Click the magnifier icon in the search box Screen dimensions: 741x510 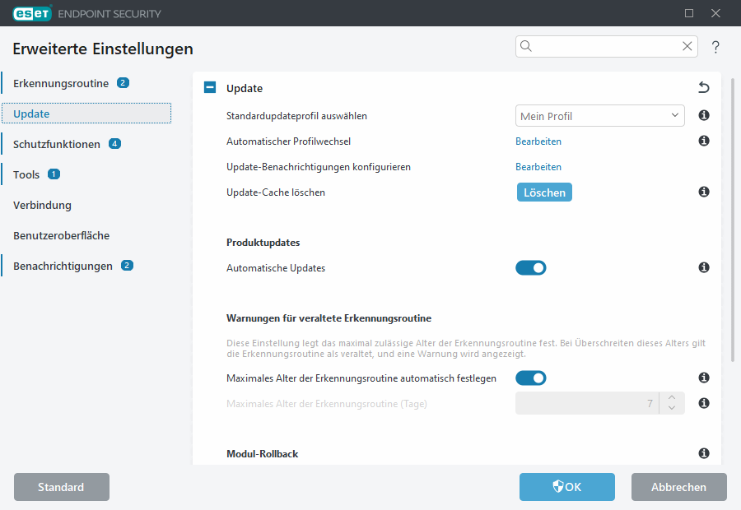point(527,46)
